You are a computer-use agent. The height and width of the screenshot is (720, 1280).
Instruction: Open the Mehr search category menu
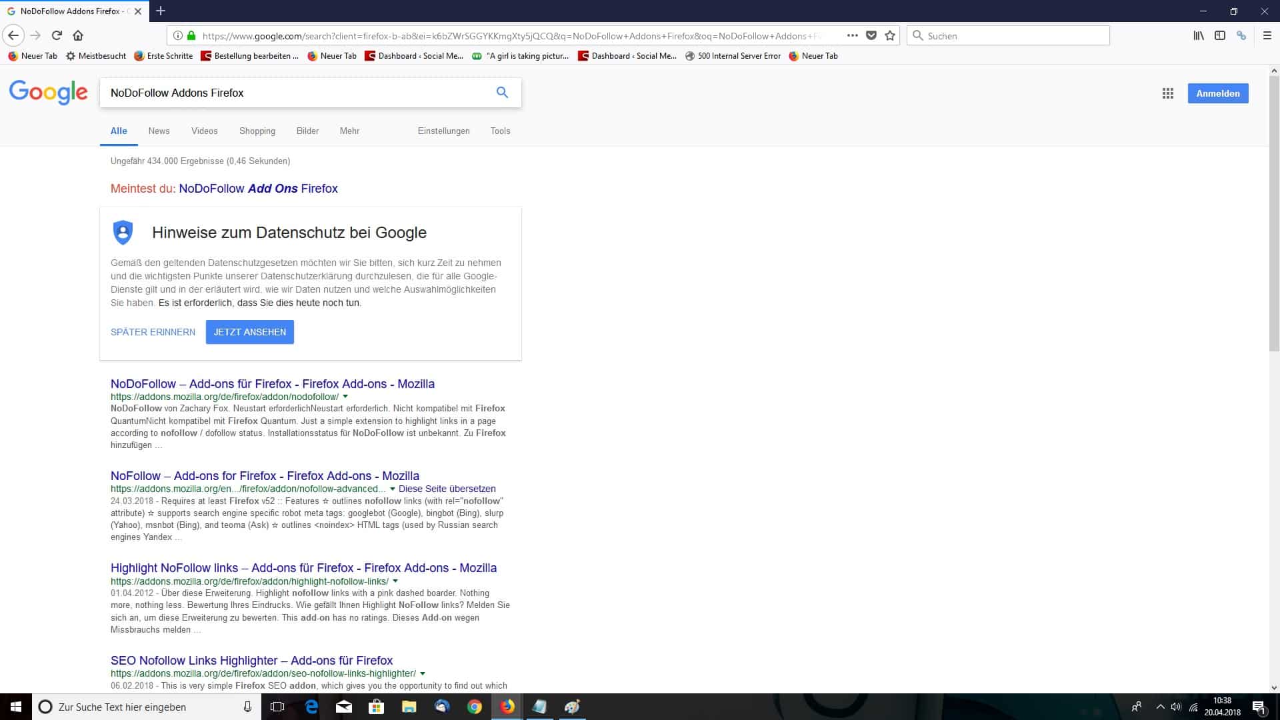349,131
